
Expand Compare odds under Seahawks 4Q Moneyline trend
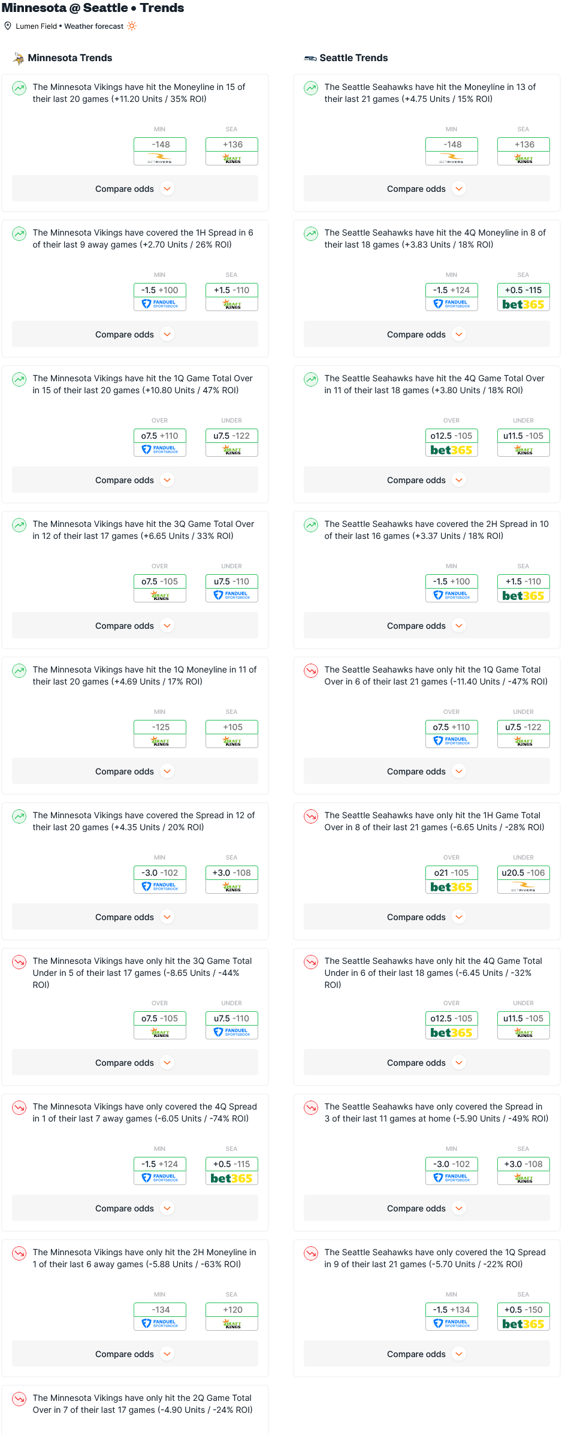[427, 334]
